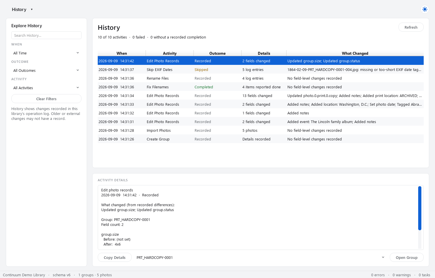Click '0 errors' in status bar

(378, 275)
